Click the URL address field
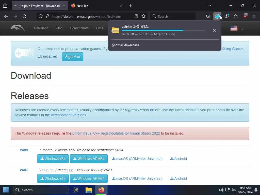This screenshot has height=195, width=260. (87, 17)
